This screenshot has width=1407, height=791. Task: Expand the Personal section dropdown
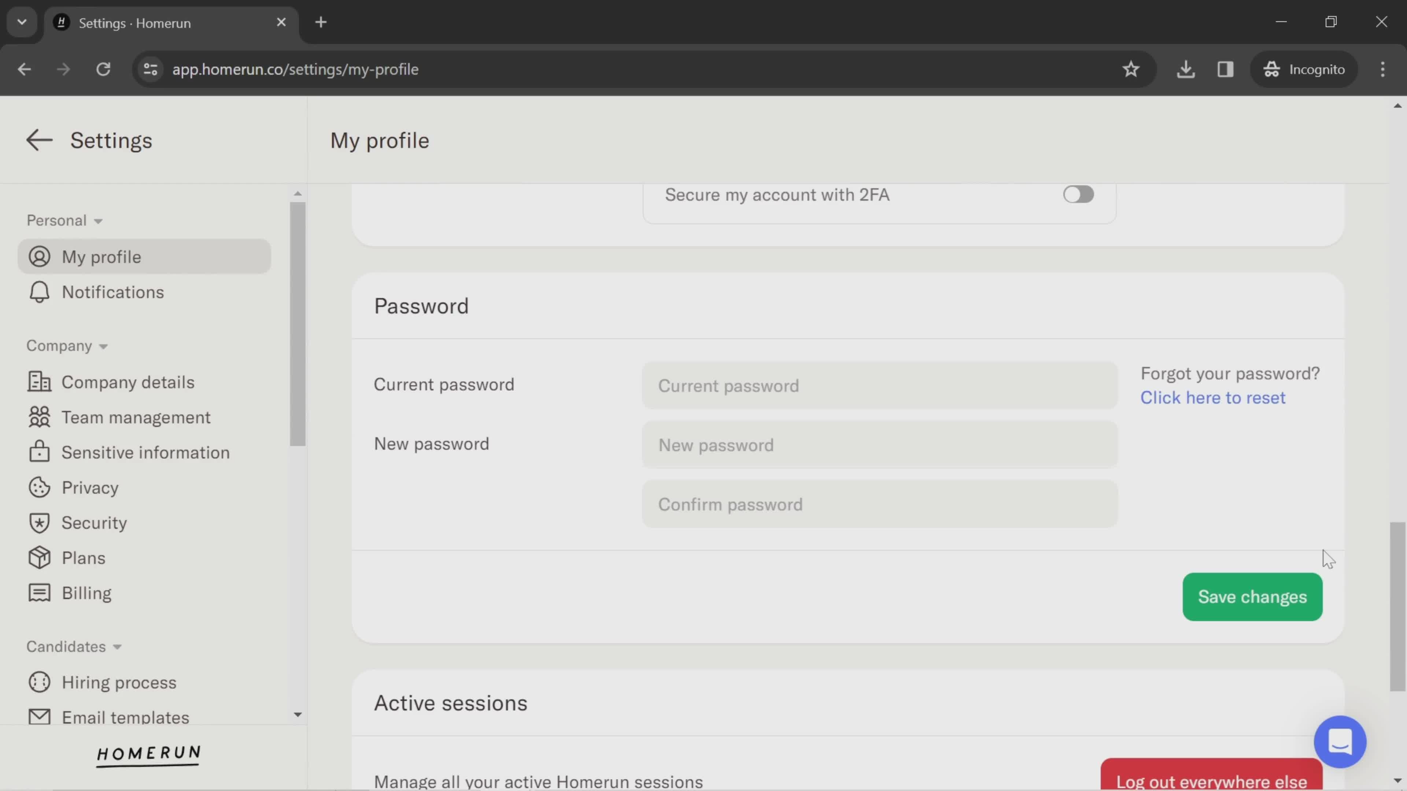point(63,220)
